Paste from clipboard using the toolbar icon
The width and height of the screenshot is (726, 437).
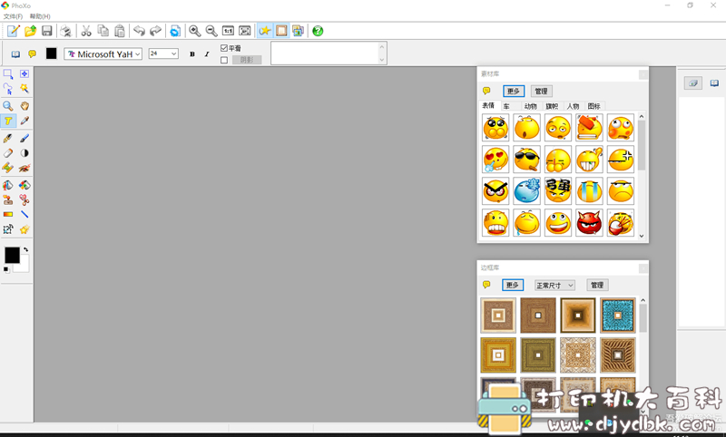pos(120,31)
